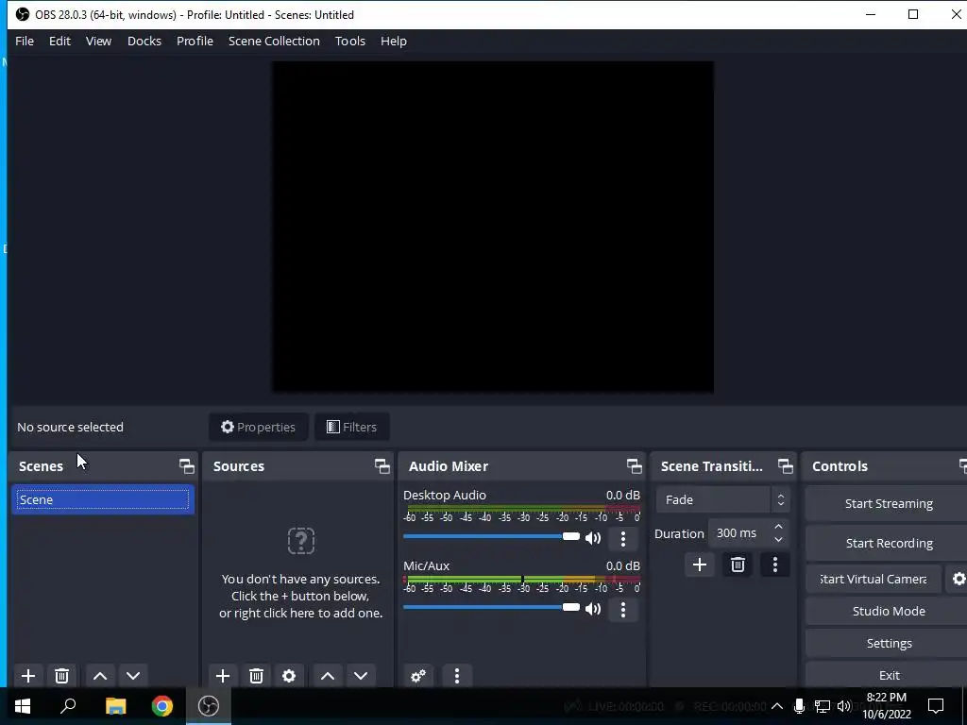Open taskbar clock showing 8:22 PM
The height and width of the screenshot is (725, 967).
[886, 706]
